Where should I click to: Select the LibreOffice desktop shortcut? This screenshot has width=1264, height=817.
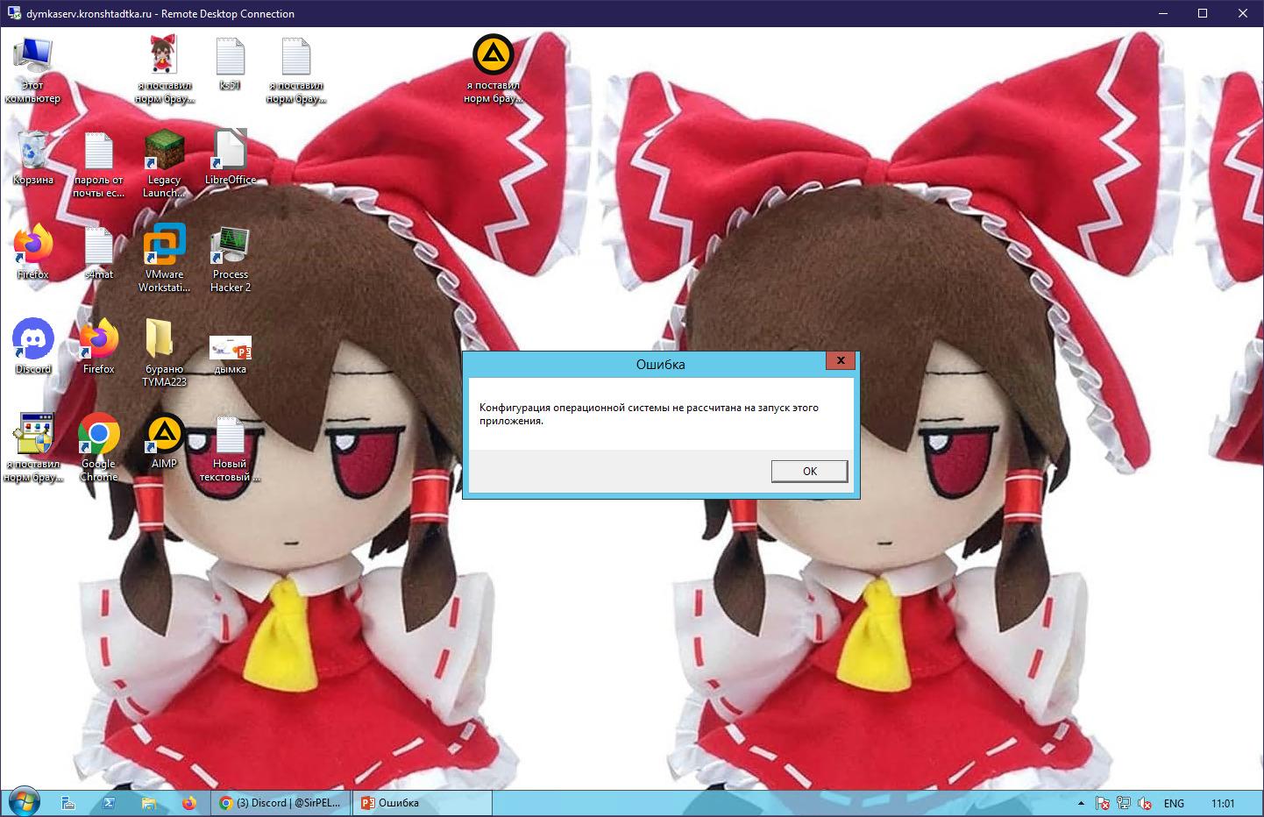coord(230,159)
